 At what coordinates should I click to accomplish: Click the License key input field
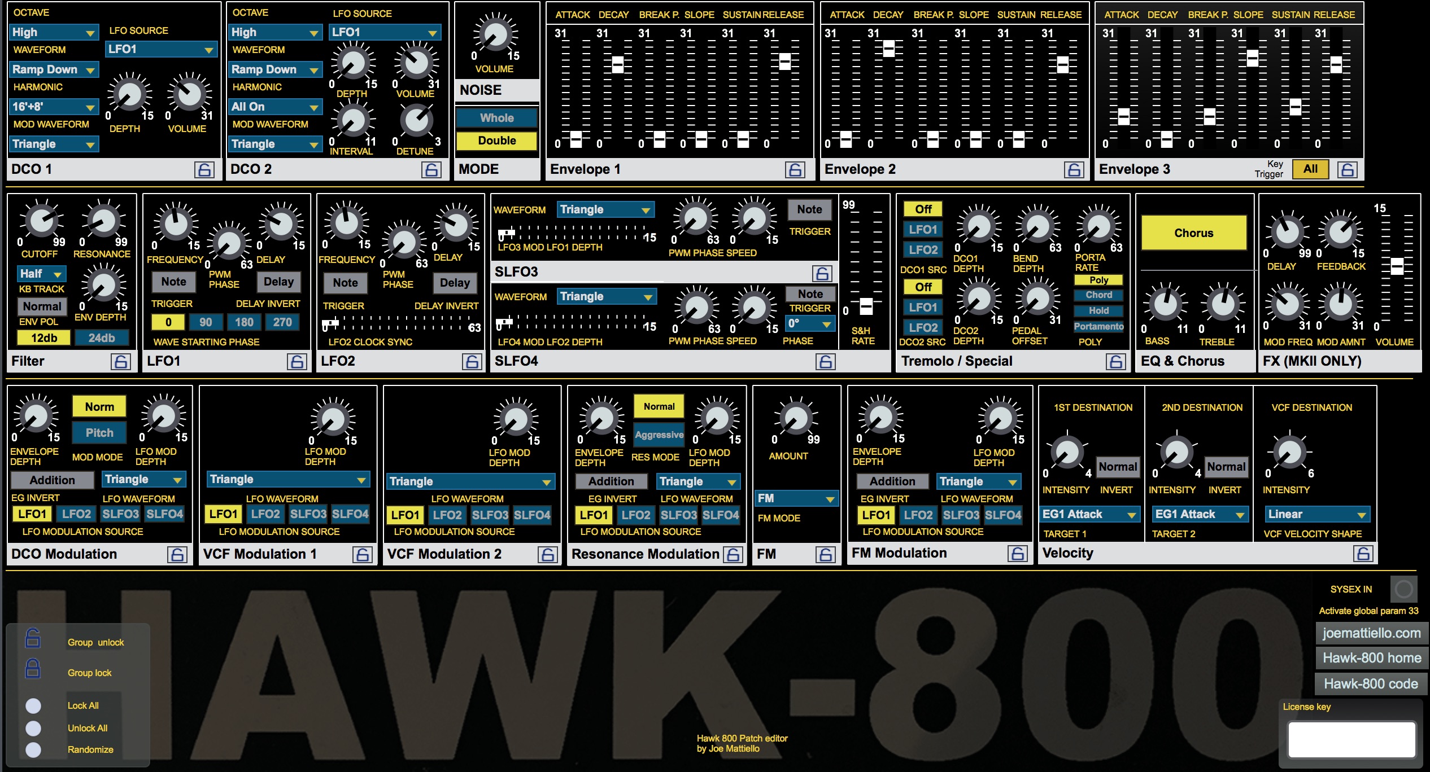pyautogui.click(x=1351, y=739)
